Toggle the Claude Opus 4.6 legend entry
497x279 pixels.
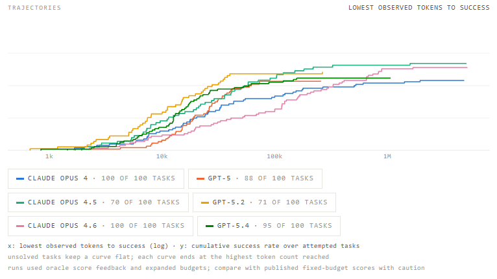(101, 226)
